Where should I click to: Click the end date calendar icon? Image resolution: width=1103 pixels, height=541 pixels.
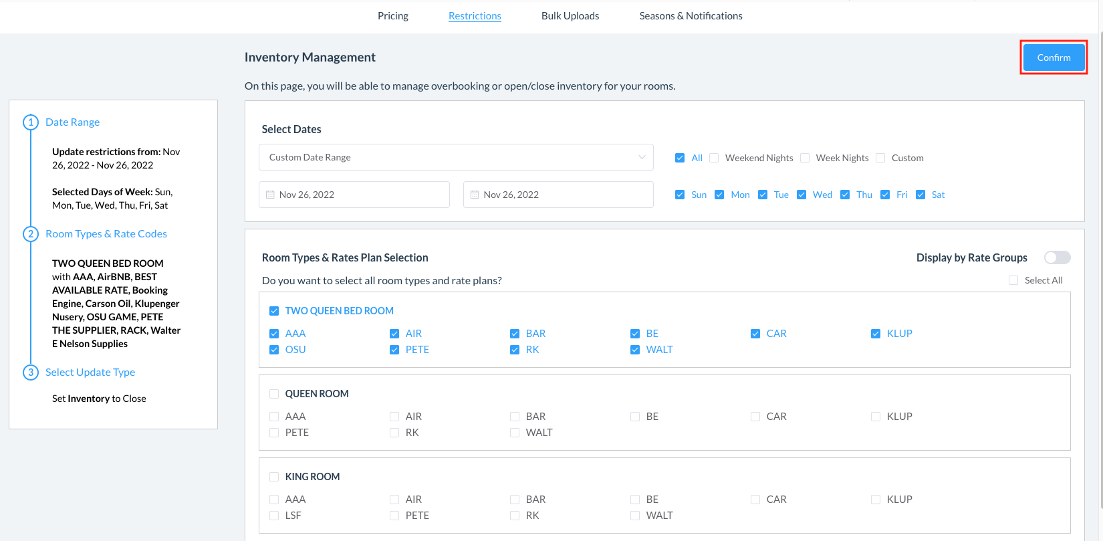click(x=475, y=195)
